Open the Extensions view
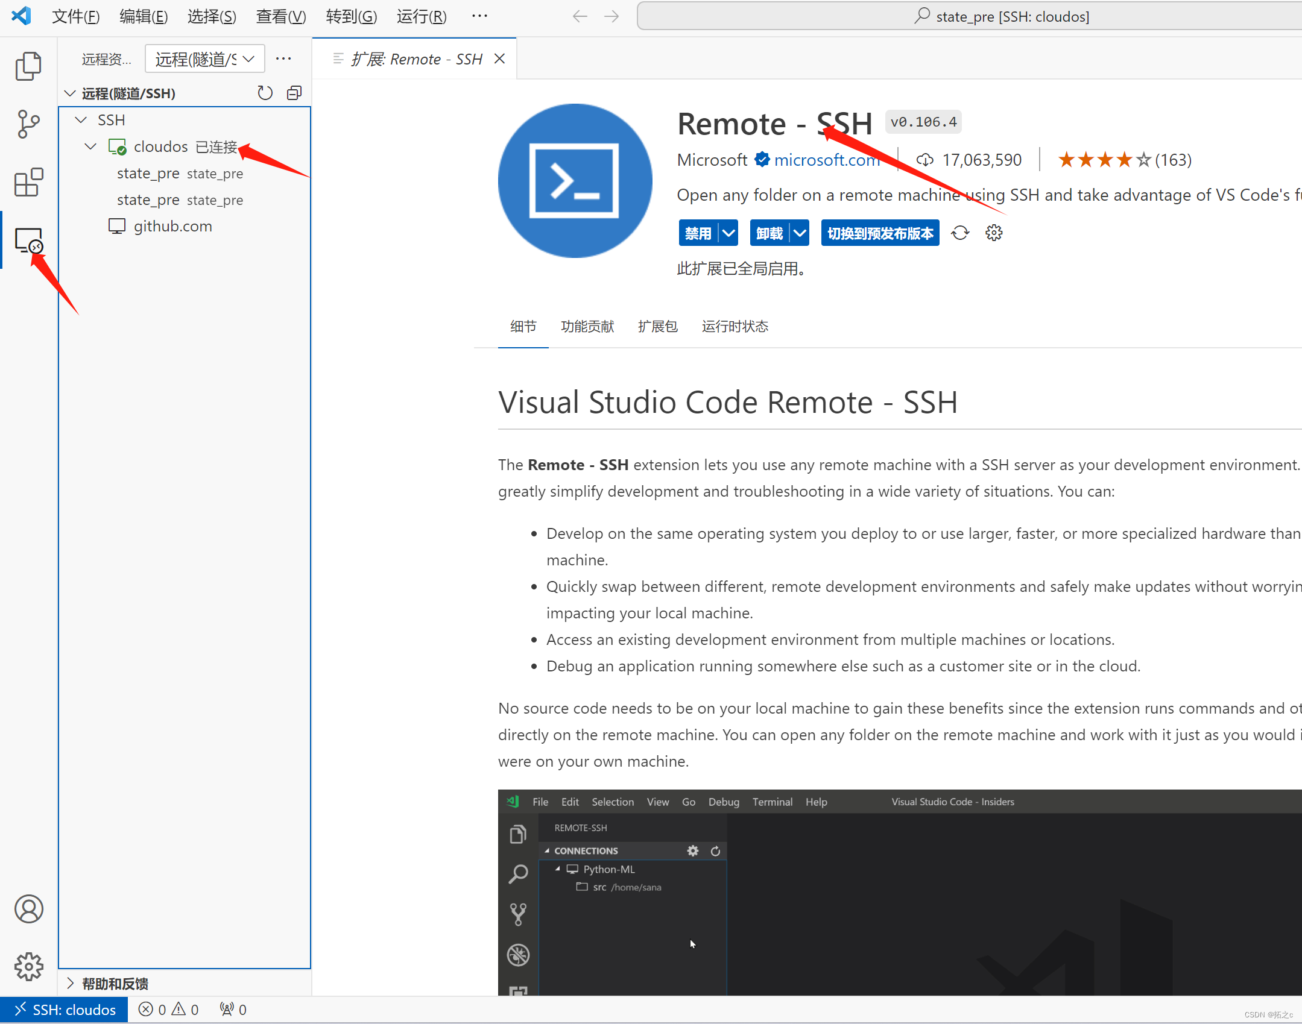The image size is (1302, 1024). [28, 182]
